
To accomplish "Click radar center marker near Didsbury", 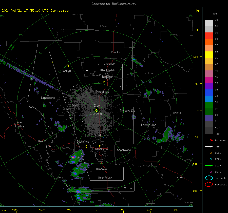I will (x=97, y=110).
